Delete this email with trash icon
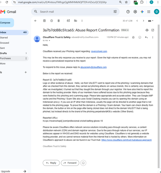This screenshot has width=161, height=173. point(59,21)
